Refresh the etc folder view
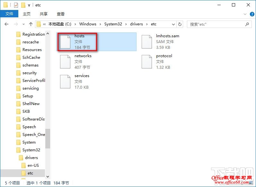 pyautogui.click(x=180, y=24)
